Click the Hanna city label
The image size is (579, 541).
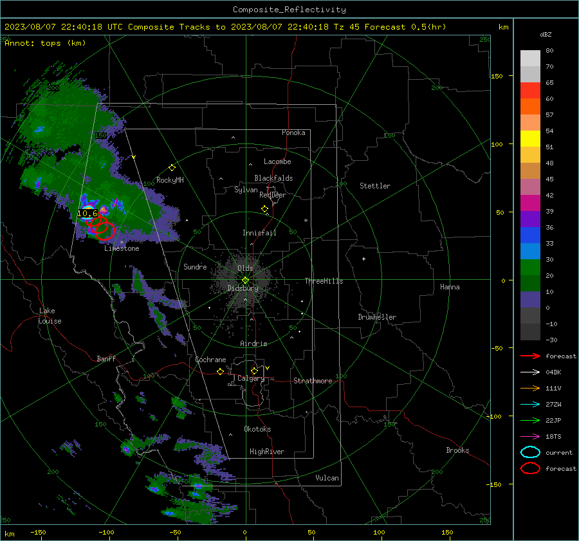click(x=450, y=287)
